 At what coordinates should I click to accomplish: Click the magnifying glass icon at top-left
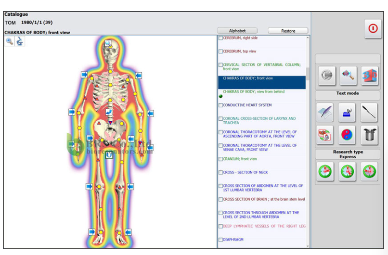click(x=10, y=41)
